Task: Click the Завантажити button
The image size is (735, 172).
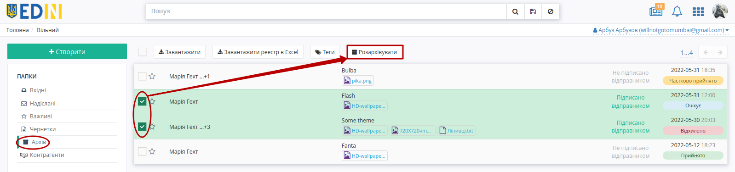Action: point(179,52)
